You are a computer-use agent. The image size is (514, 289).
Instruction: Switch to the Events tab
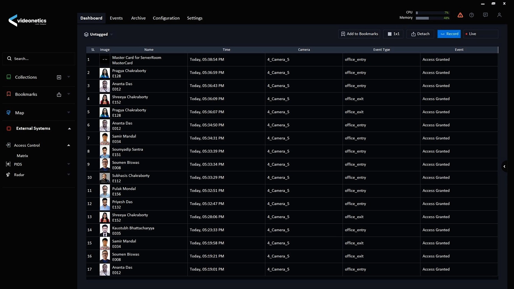coord(116,18)
